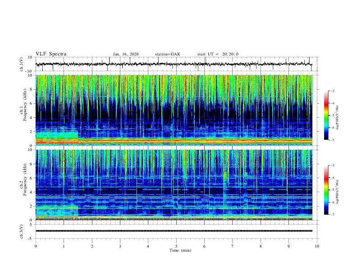The height and width of the screenshot is (276, 357).
Task: Click the "station=GAK" label
Action: [167, 54]
